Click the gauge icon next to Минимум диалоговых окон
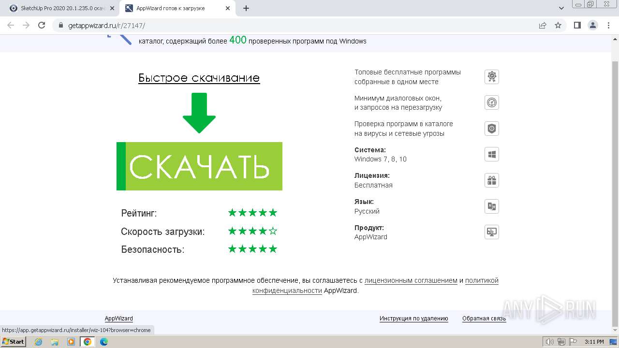The image size is (619, 348). [492, 102]
